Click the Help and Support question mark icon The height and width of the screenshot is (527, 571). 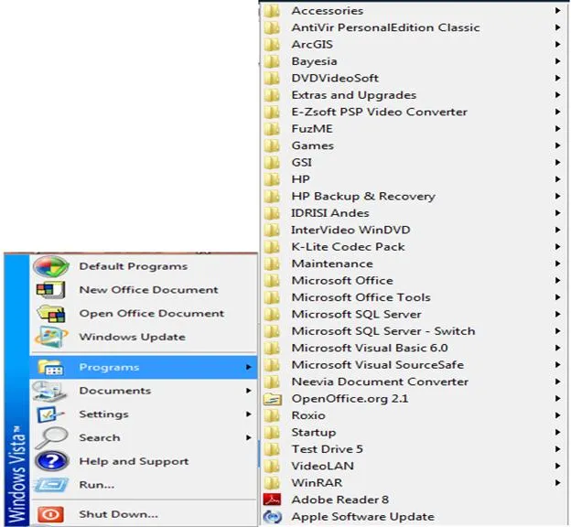pos(52,461)
